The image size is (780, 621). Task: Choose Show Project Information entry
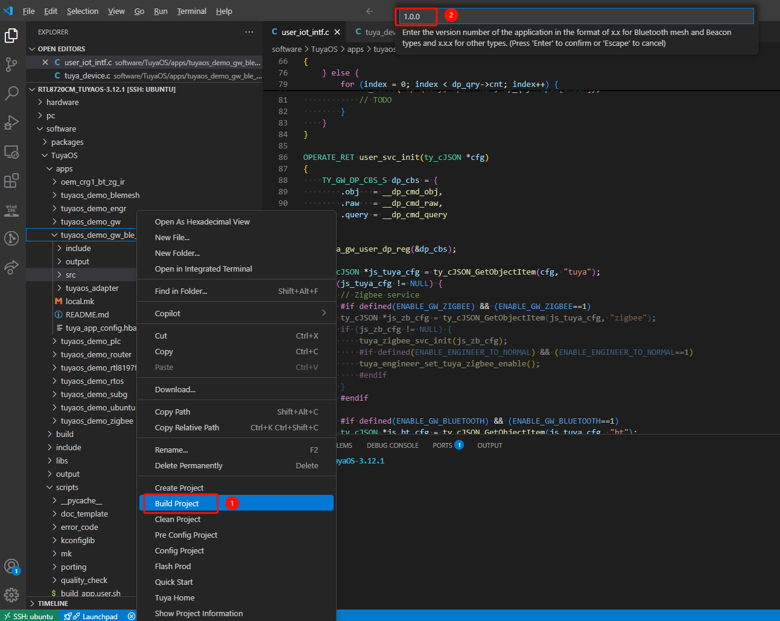[x=236, y=613]
